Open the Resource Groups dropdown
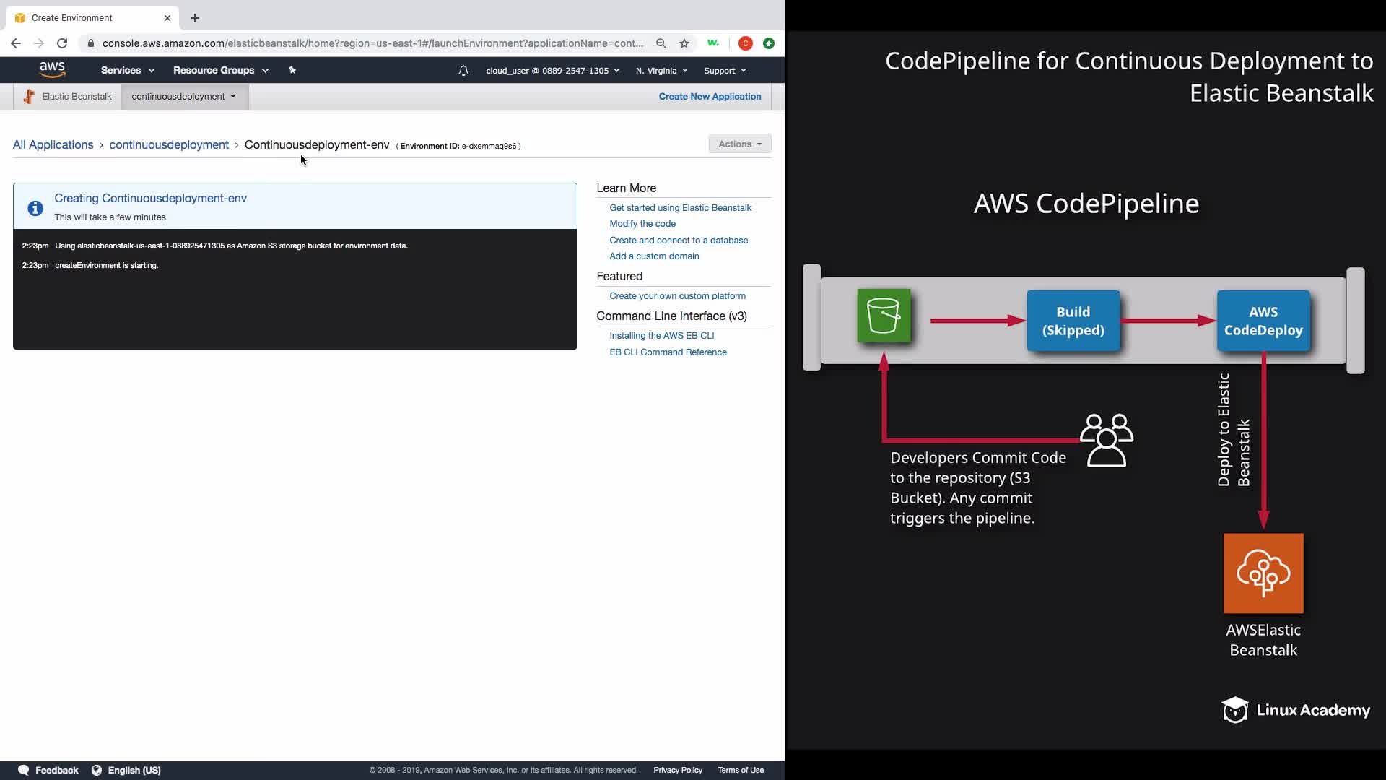This screenshot has height=780, width=1386. [220, 70]
